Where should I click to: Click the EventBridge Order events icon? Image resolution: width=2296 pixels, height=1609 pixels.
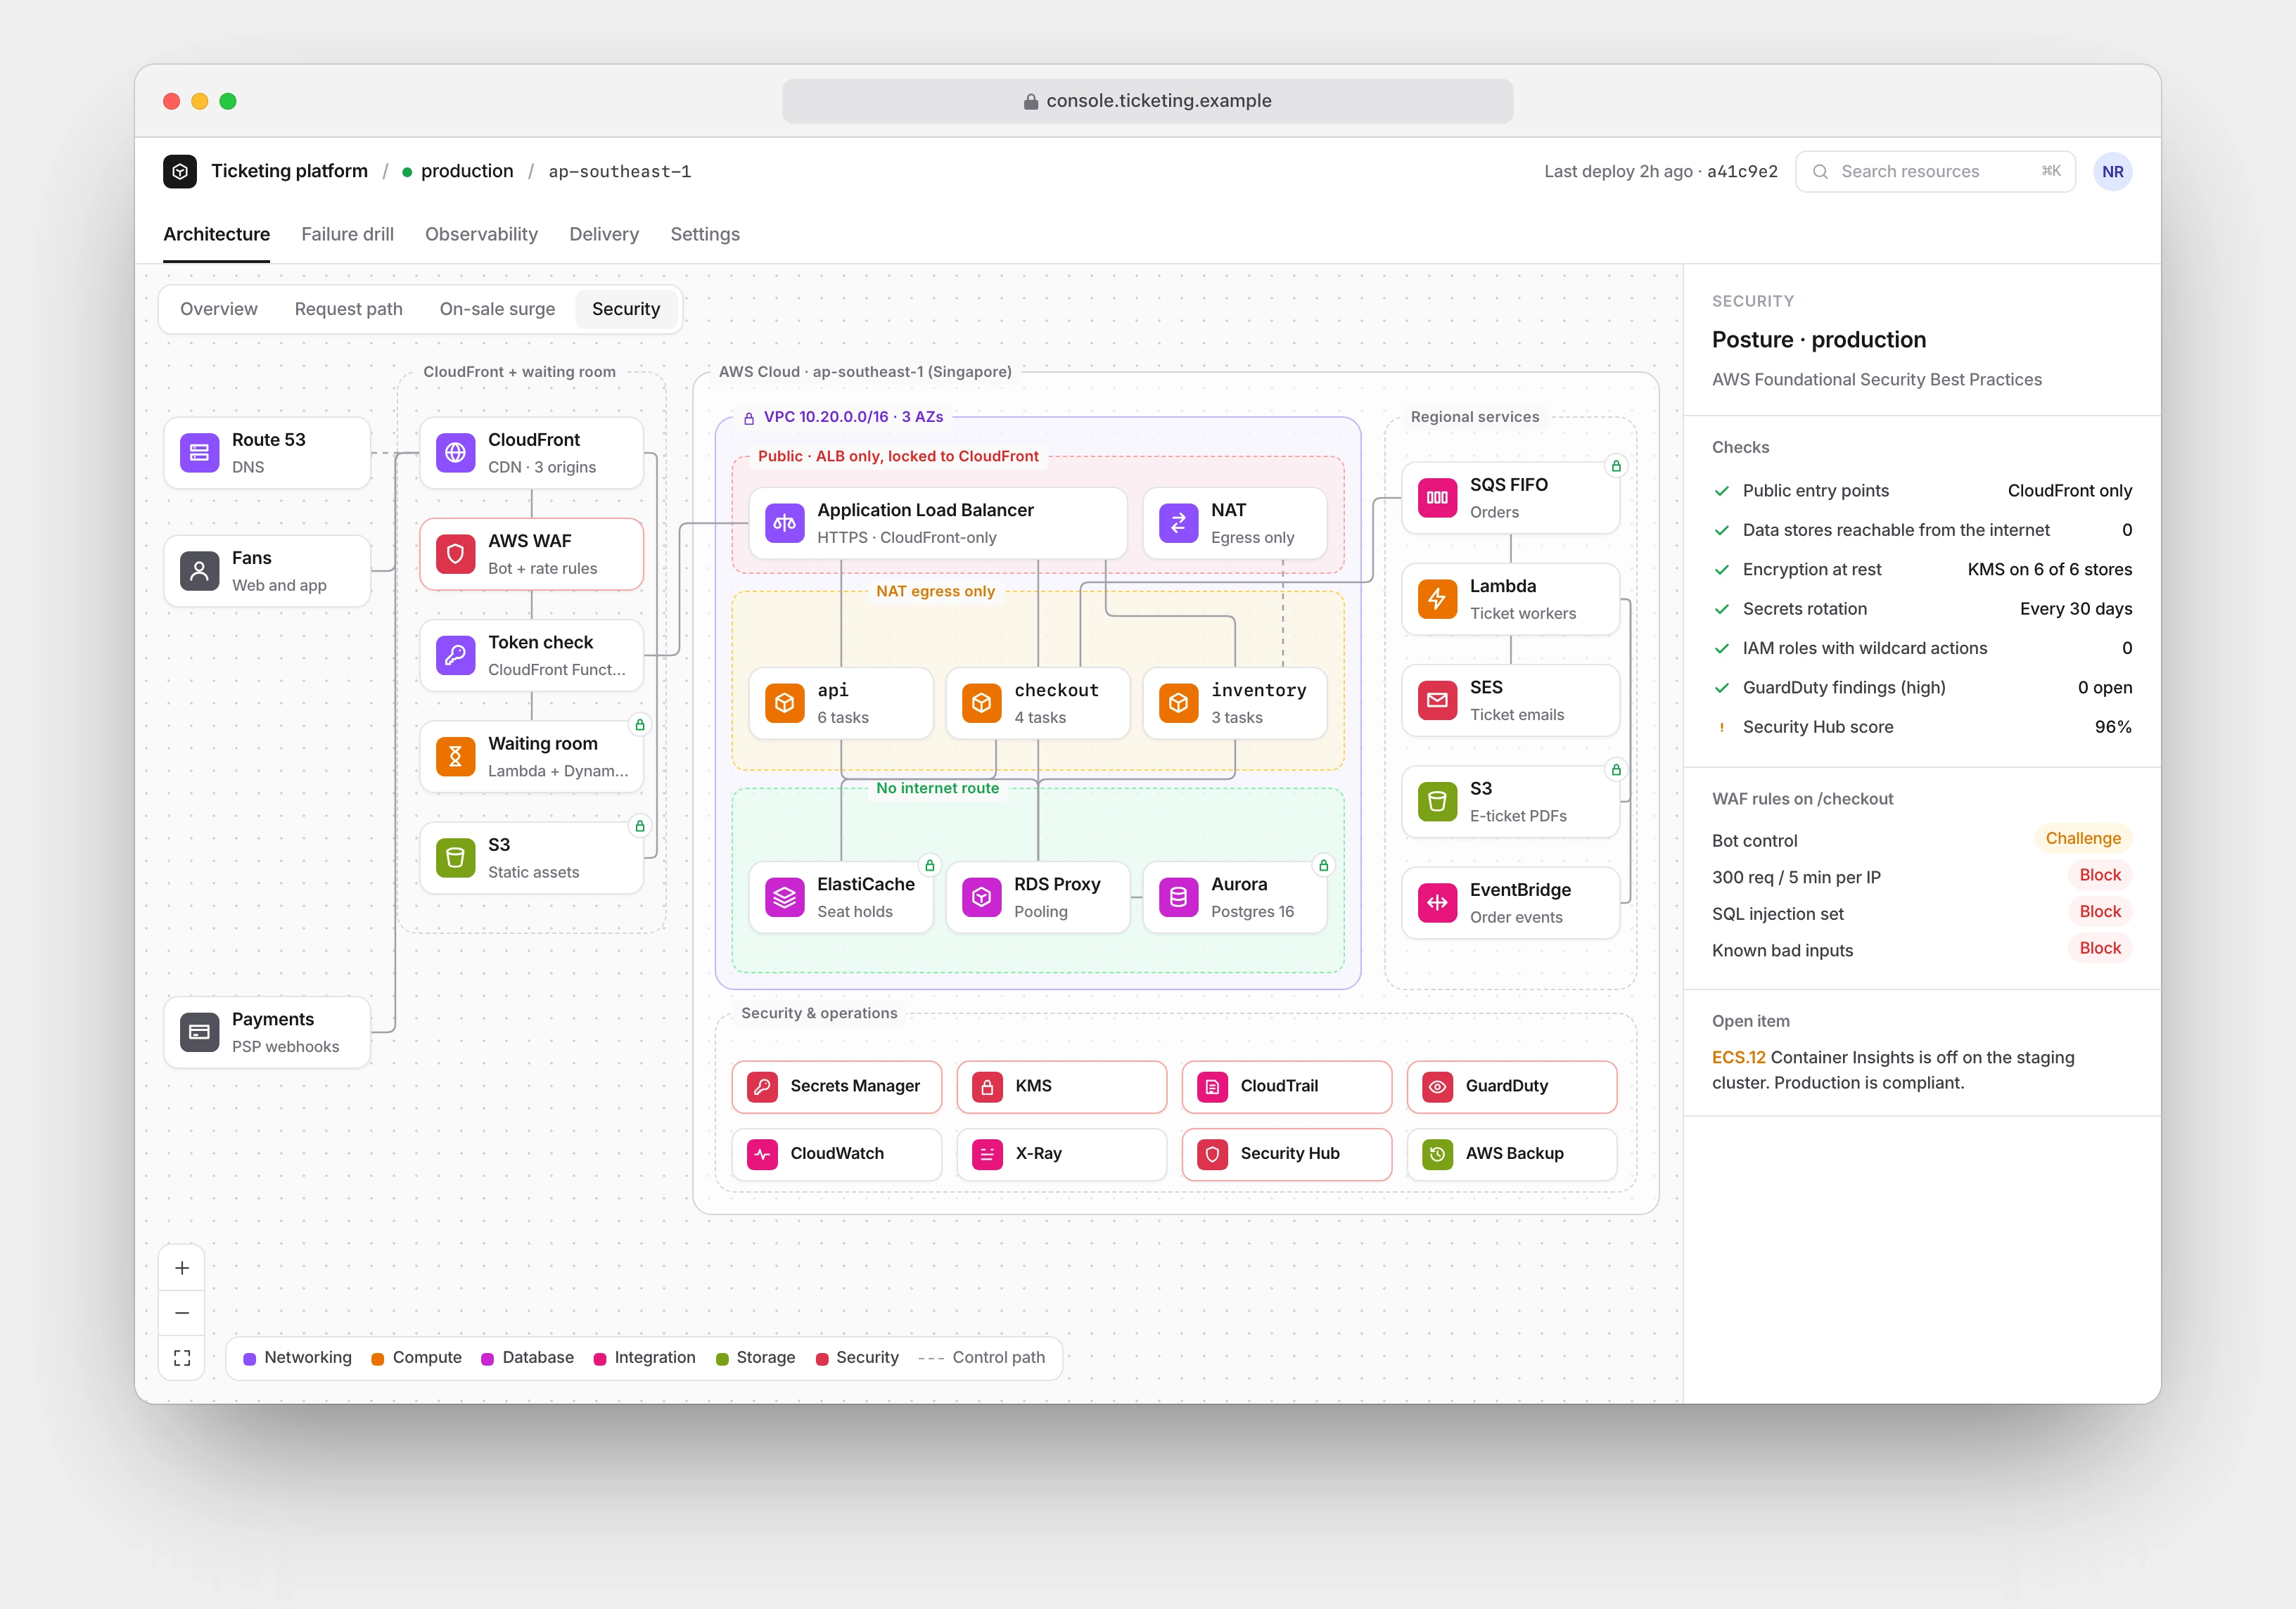click(1437, 902)
